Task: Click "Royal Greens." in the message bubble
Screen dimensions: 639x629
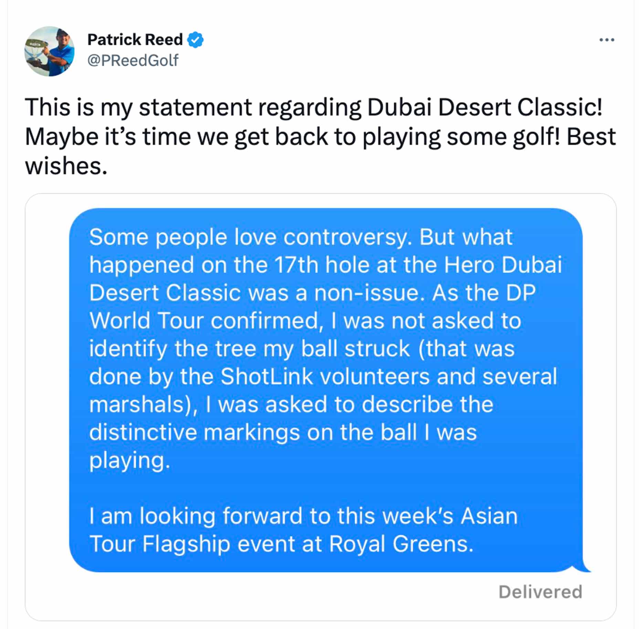Action: point(401,544)
